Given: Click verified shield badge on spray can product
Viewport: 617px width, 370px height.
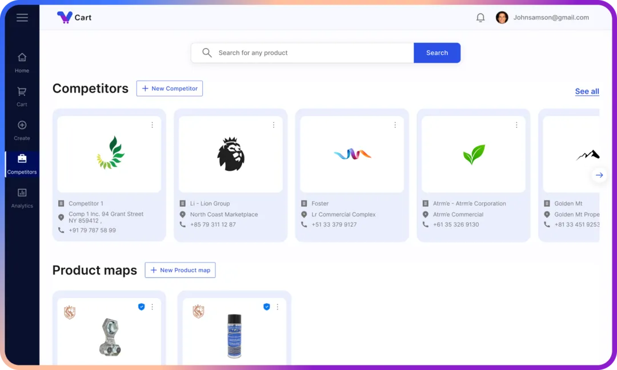Looking at the screenshot, I should pyautogui.click(x=266, y=307).
